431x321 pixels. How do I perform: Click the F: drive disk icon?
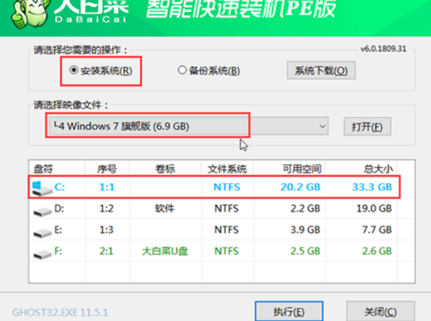(x=42, y=254)
